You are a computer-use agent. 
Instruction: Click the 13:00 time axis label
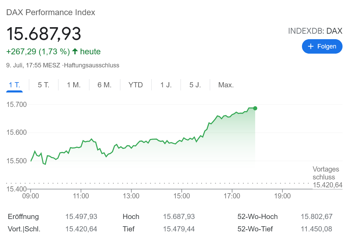coord(131,196)
